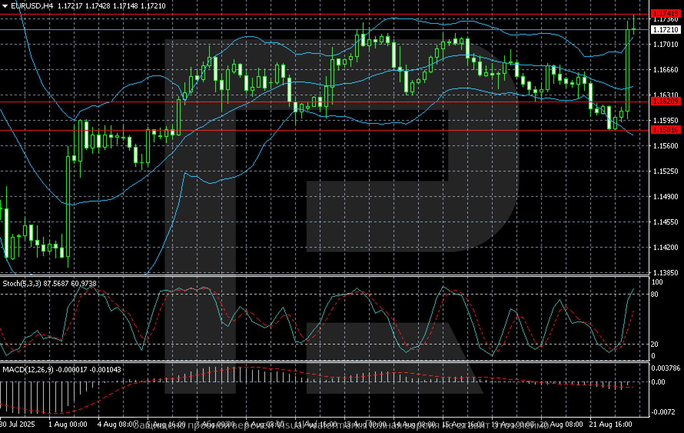Click the 1.17010 price scale label
This screenshot has height=433, width=684.
[666, 45]
